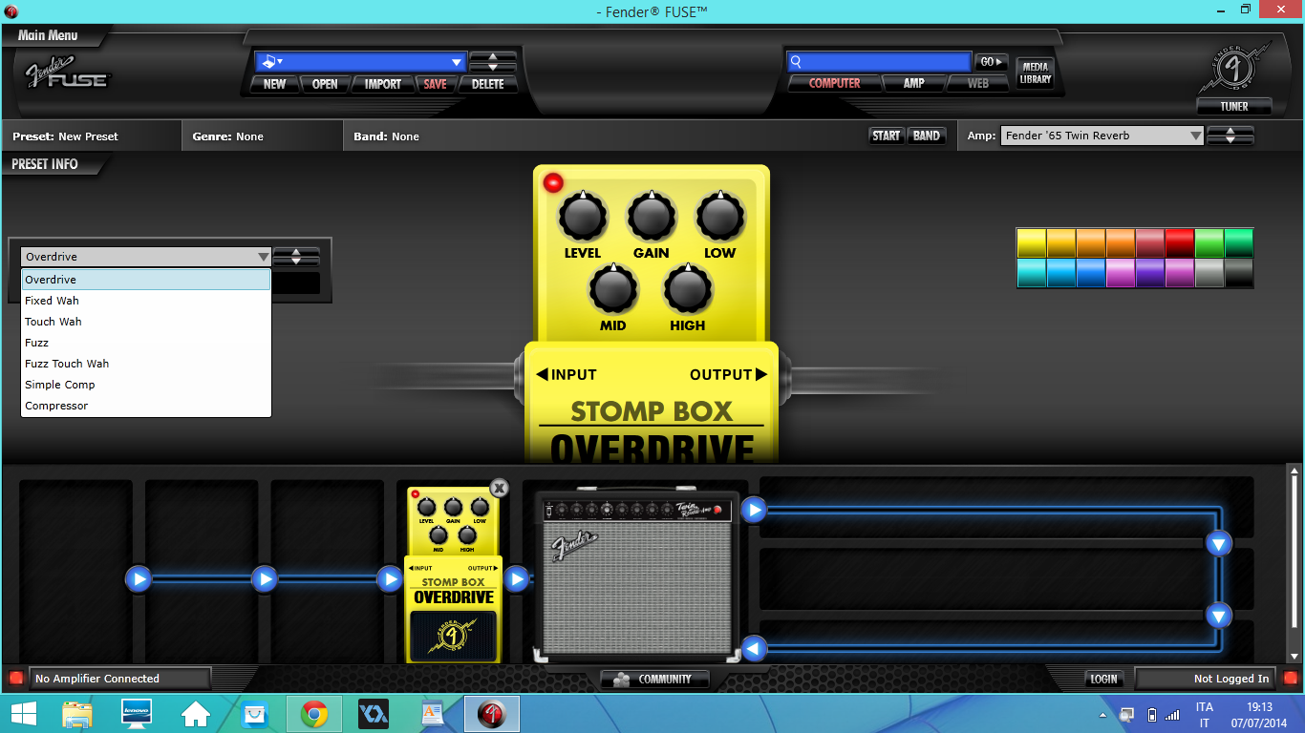1305x733 pixels.
Task: Click the Fender FUSE logo
Action: [67, 73]
